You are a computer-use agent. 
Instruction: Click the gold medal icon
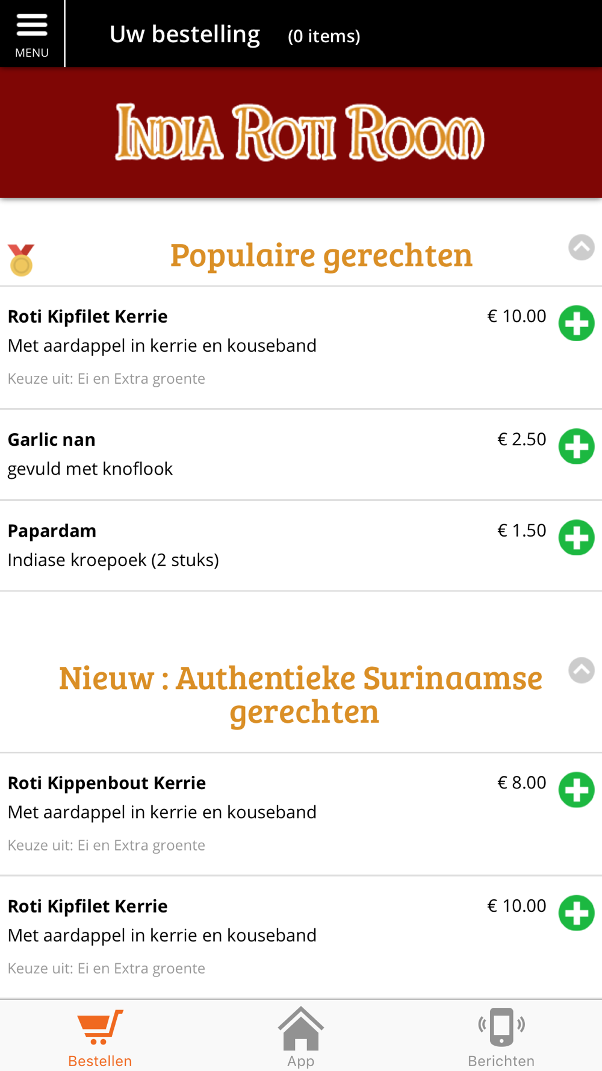pos(21,260)
